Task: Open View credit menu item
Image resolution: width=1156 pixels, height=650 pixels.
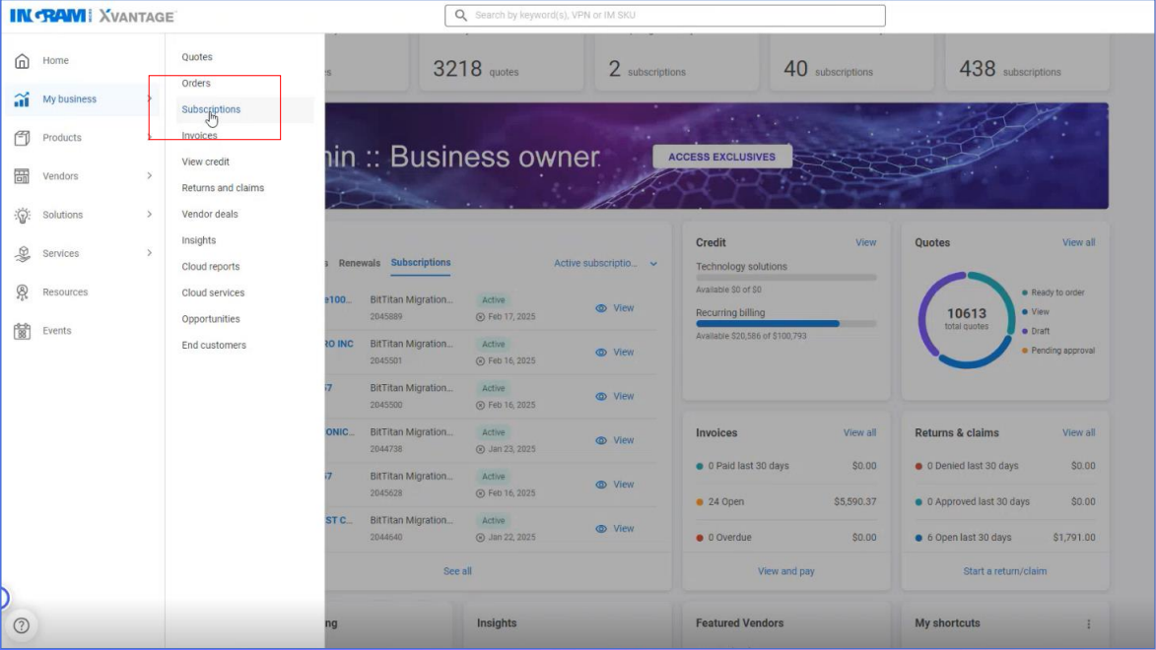Action: coord(206,162)
